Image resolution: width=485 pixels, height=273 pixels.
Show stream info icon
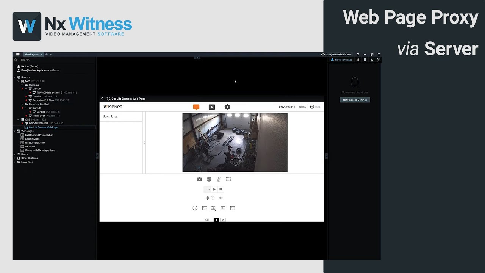click(195, 208)
